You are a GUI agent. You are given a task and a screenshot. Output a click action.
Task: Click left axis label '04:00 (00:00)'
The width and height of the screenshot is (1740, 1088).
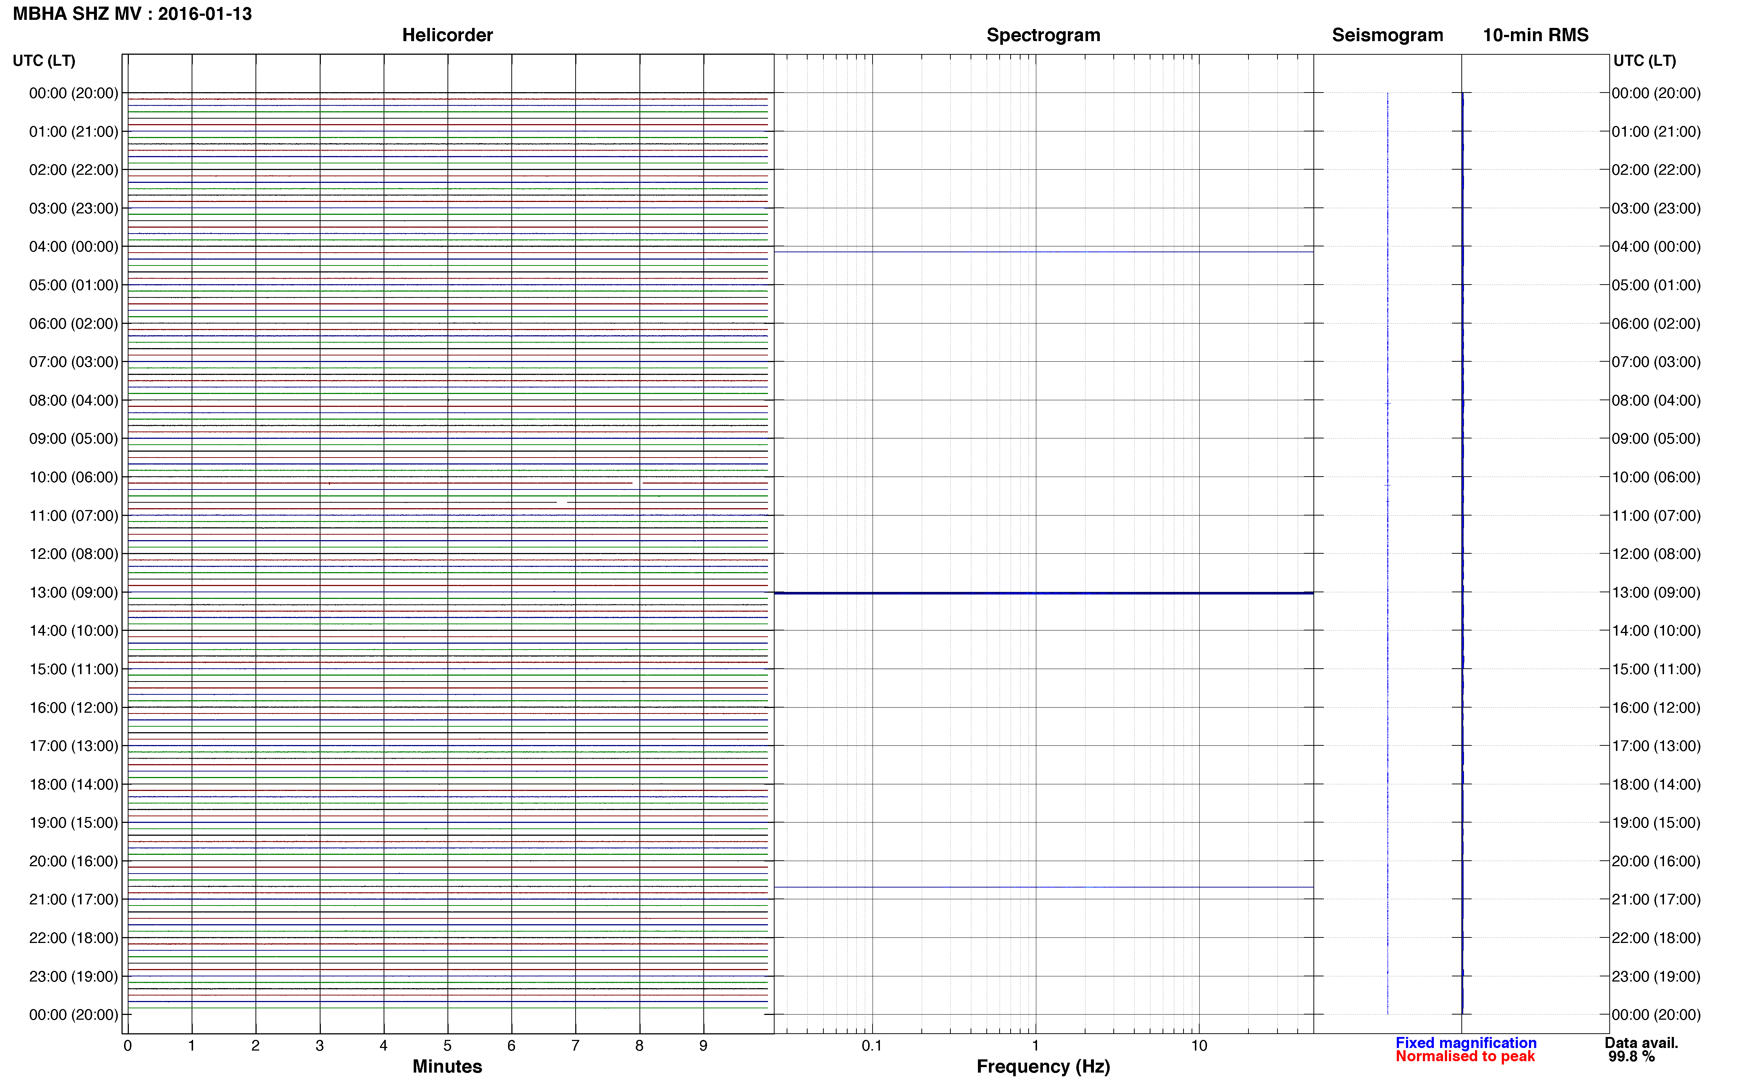tap(73, 247)
